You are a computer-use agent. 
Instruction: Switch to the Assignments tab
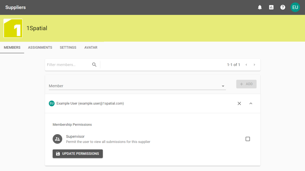(x=40, y=47)
